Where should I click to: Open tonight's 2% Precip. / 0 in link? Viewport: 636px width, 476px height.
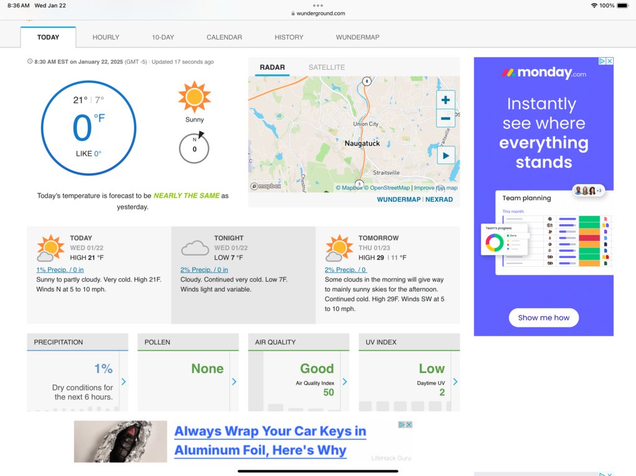coord(204,269)
